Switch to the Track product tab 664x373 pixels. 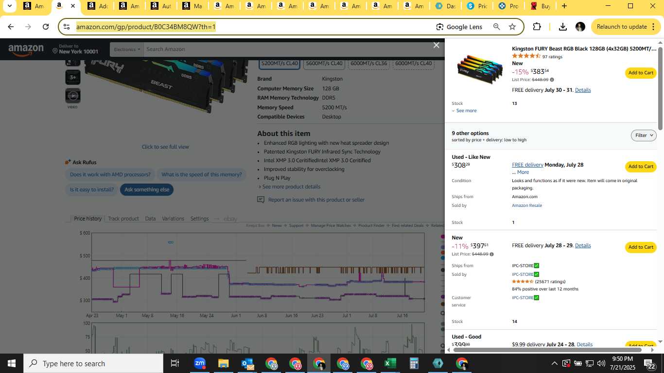point(123,219)
